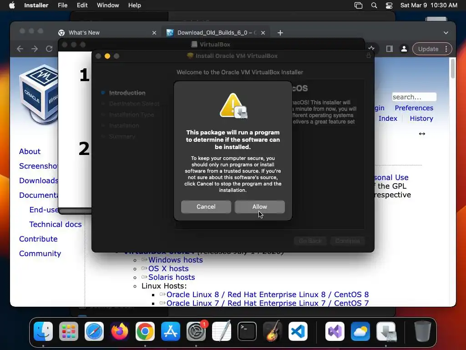Click the VirtualBox logo on the webpage
The height and width of the screenshot is (350, 466).
coord(38,94)
